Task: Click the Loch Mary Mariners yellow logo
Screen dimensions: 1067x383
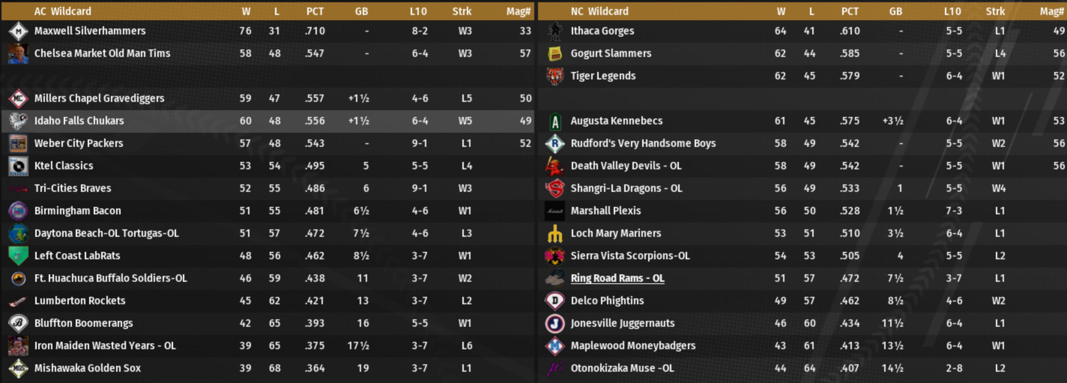Action: (555, 233)
